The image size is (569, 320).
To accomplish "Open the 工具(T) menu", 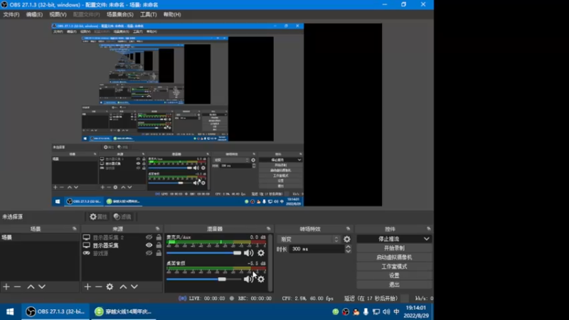I will (x=149, y=14).
